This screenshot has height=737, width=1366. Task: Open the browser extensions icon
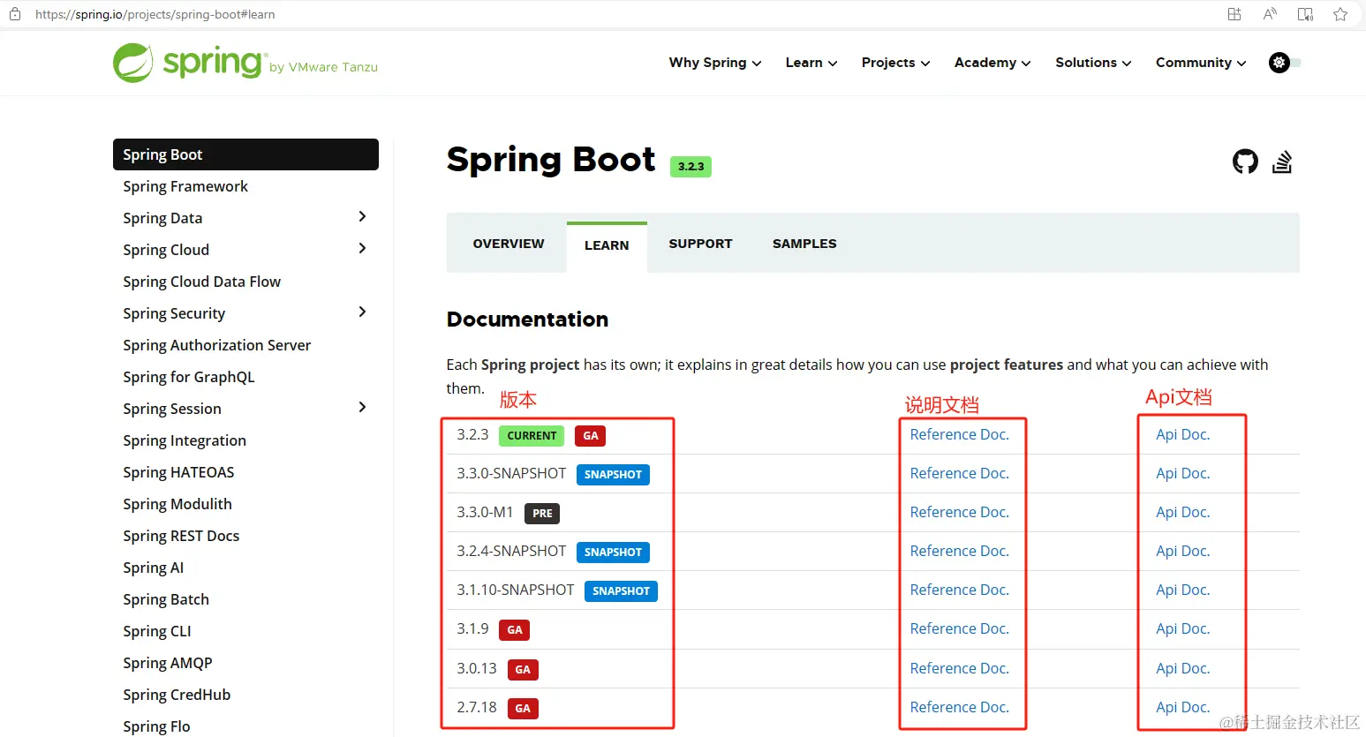pos(1234,14)
